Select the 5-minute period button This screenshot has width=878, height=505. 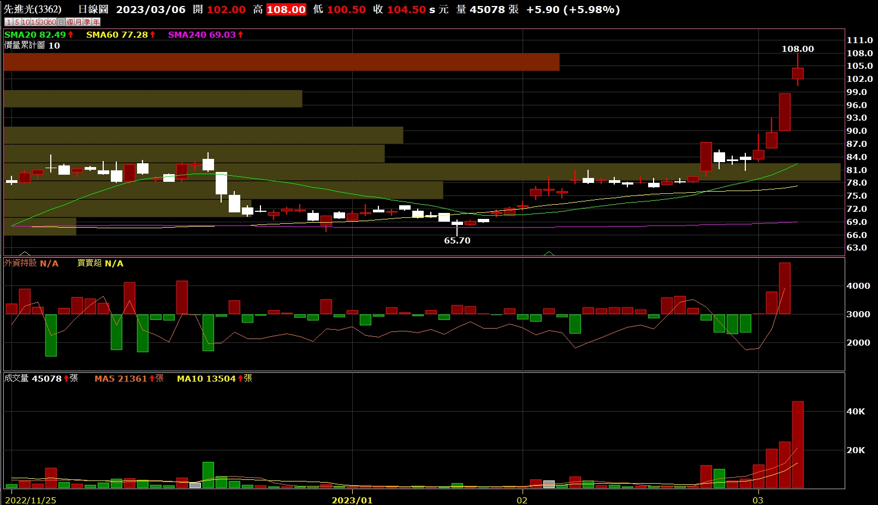[17, 22]
